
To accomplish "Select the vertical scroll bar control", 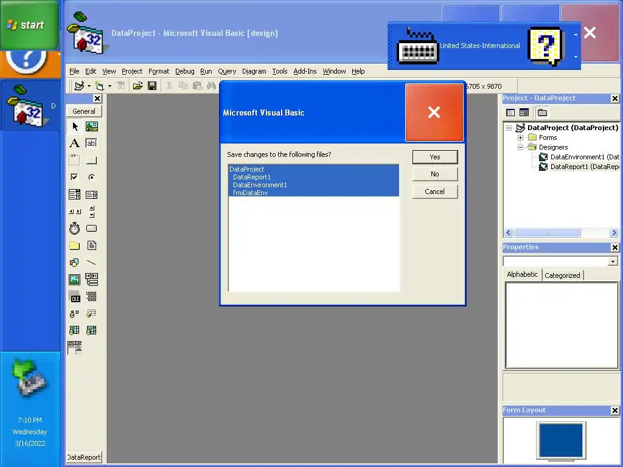I will pos(92,211).
